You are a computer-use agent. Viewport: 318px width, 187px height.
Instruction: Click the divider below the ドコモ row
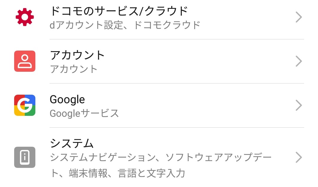point(177,39)
